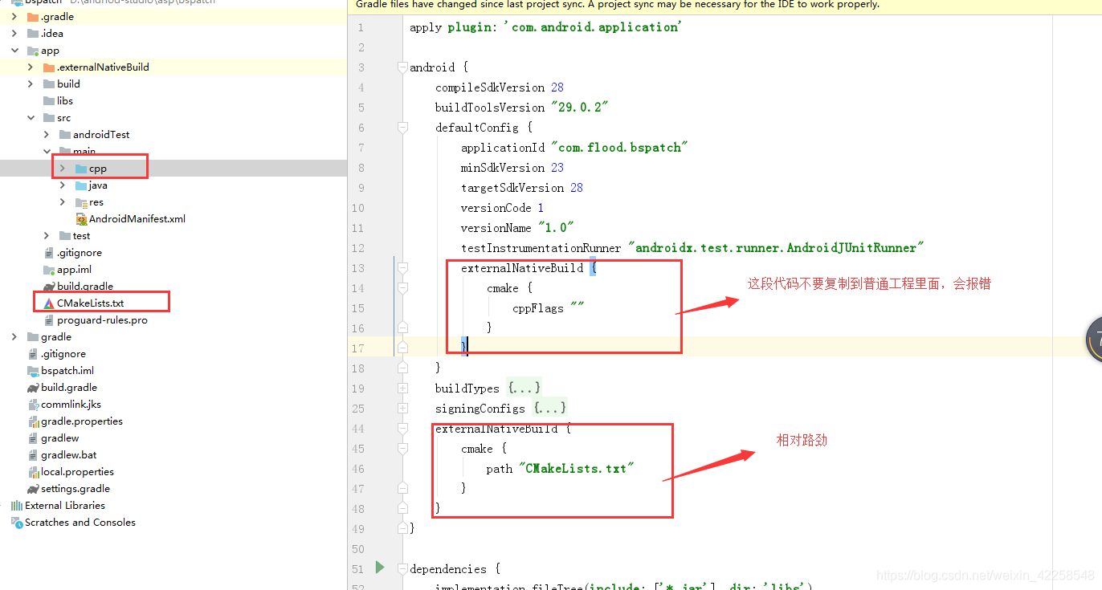The image size is (1102, 590).
Task: Select the res folder icon
Action: point(81,202)
